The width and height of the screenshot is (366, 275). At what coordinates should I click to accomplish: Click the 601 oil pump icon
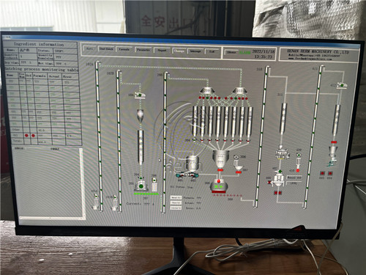[x=181, y=175]
